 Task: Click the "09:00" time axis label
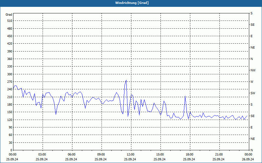click(x=102, y=155)
